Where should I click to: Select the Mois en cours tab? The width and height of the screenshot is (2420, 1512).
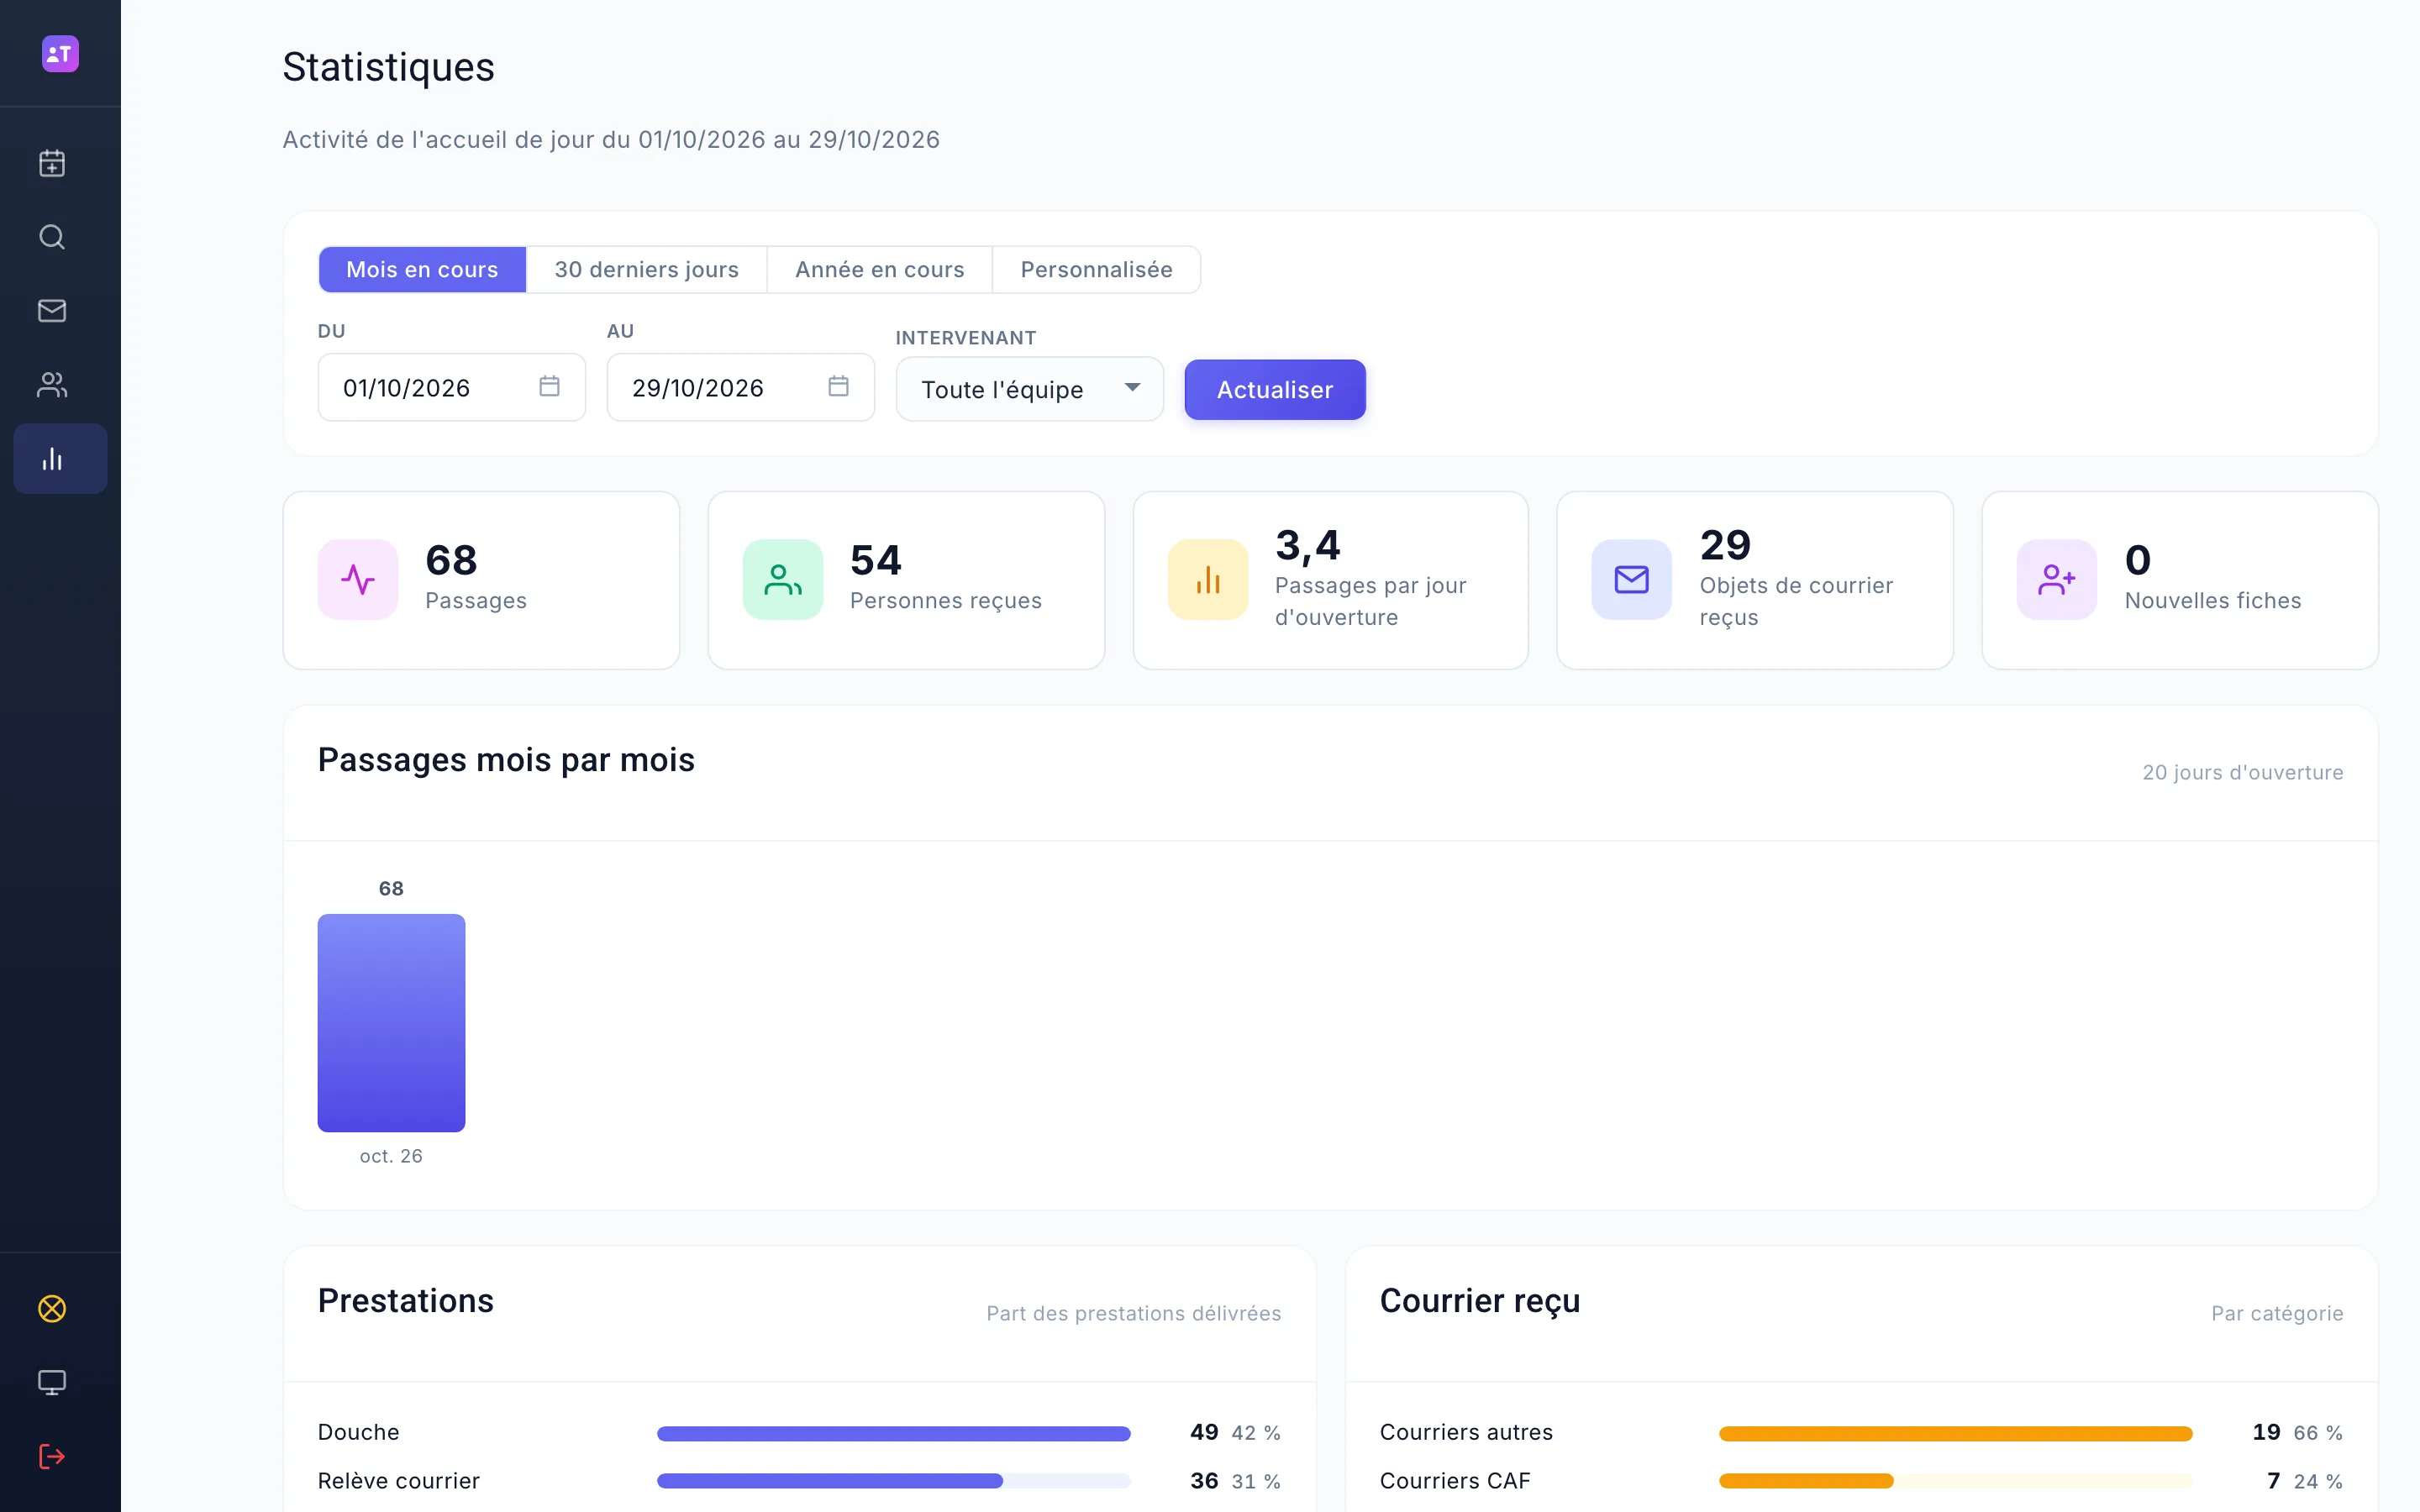coord(422,270)
